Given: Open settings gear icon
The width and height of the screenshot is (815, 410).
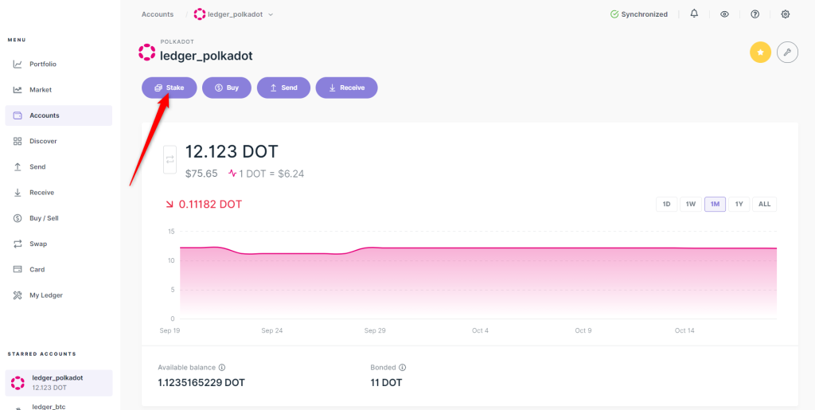Looking at the screenshot, I should [786, 14].
